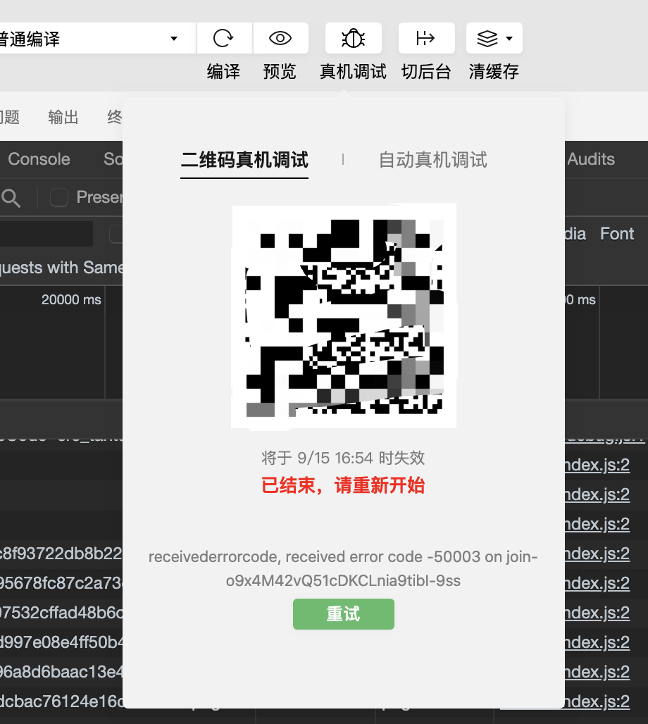Open the Console tab in devtools

pos(39,159)
